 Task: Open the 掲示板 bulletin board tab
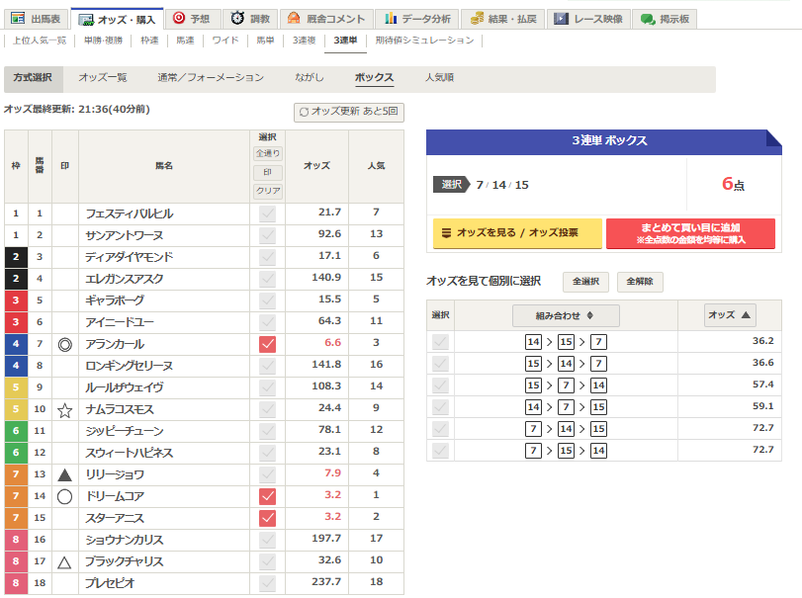(665, 19)
